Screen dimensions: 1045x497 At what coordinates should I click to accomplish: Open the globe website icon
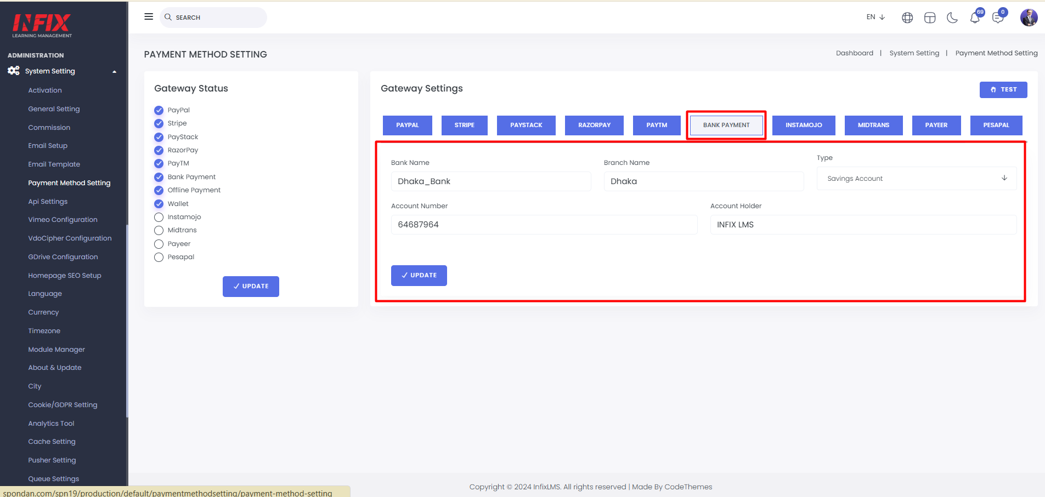907,18
